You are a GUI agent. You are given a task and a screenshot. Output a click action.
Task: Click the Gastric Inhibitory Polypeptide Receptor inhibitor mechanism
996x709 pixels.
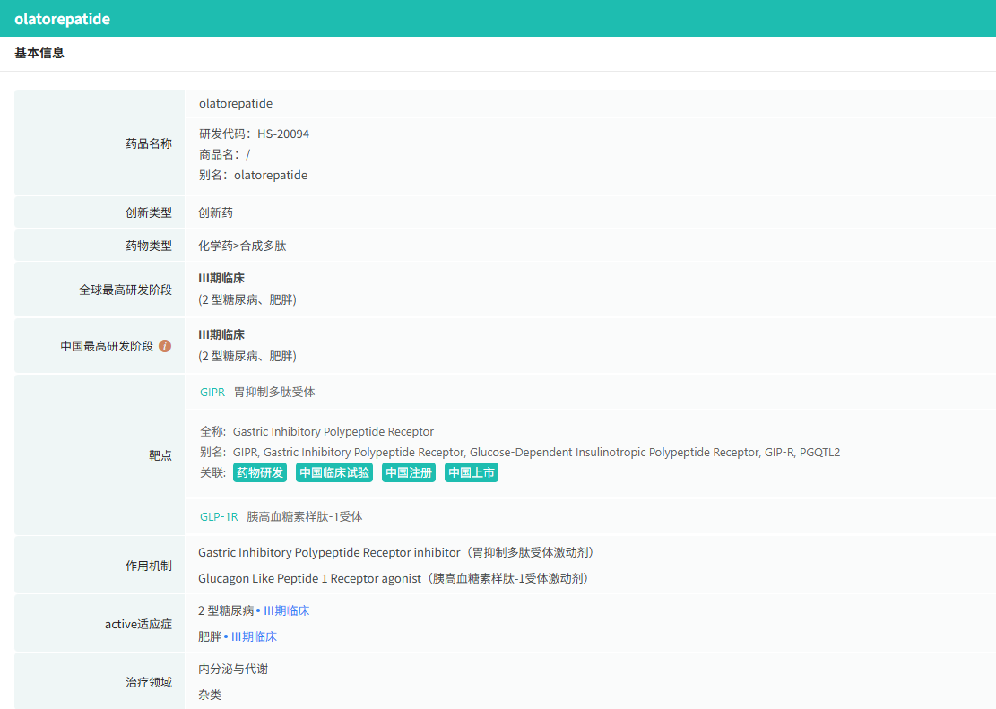395,552
